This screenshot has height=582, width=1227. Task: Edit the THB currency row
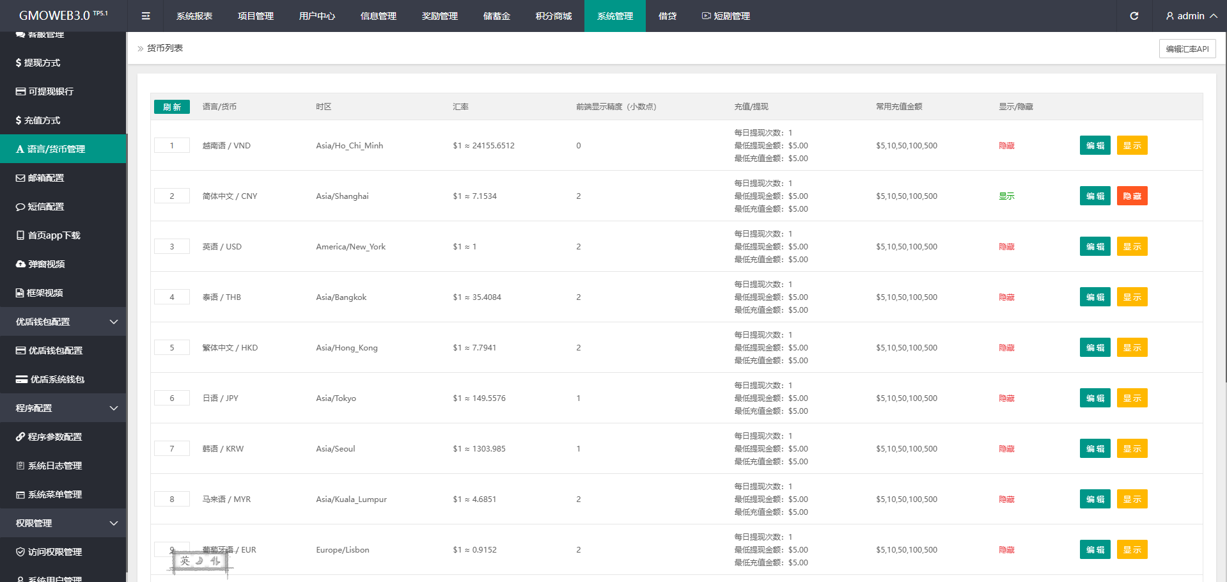pyautogui.click(x=1095, y=297)
